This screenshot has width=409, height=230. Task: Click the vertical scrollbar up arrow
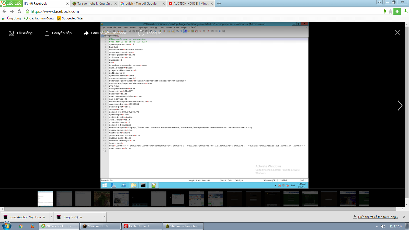407,25
